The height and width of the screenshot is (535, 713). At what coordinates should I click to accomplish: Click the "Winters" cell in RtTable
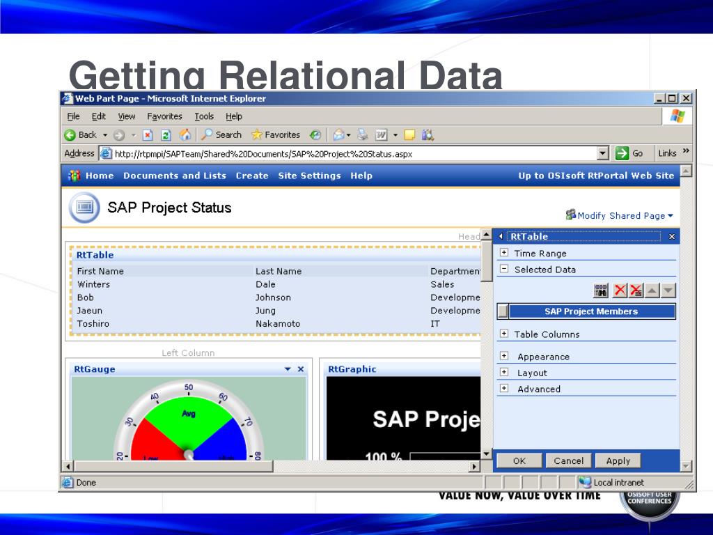click(x=94, y=284)
